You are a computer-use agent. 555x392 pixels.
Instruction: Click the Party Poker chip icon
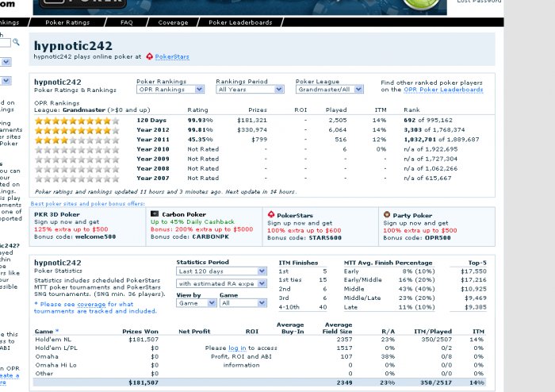pyautogui.click(x=387, y=214)
